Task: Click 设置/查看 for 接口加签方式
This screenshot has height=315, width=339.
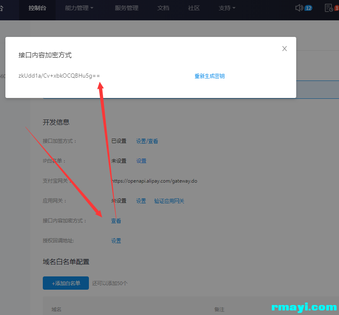Action: (147, 141)
